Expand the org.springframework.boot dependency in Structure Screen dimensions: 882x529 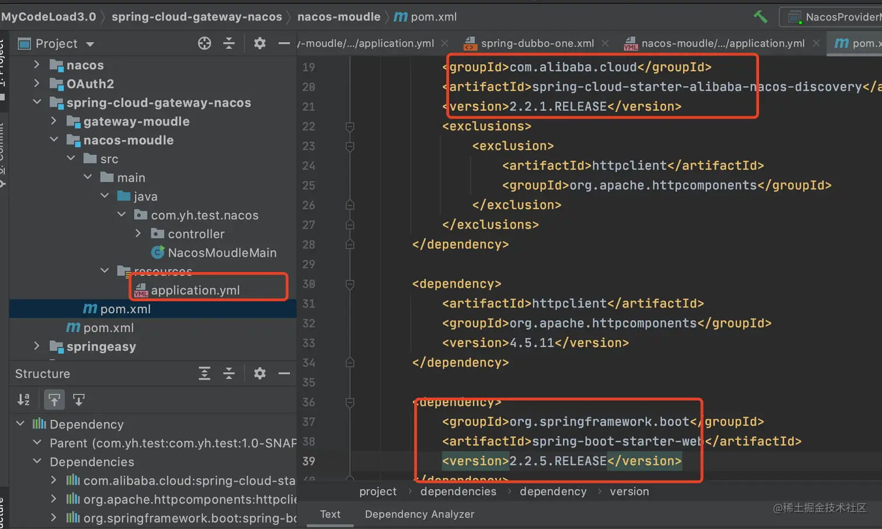tap(54, 517)
